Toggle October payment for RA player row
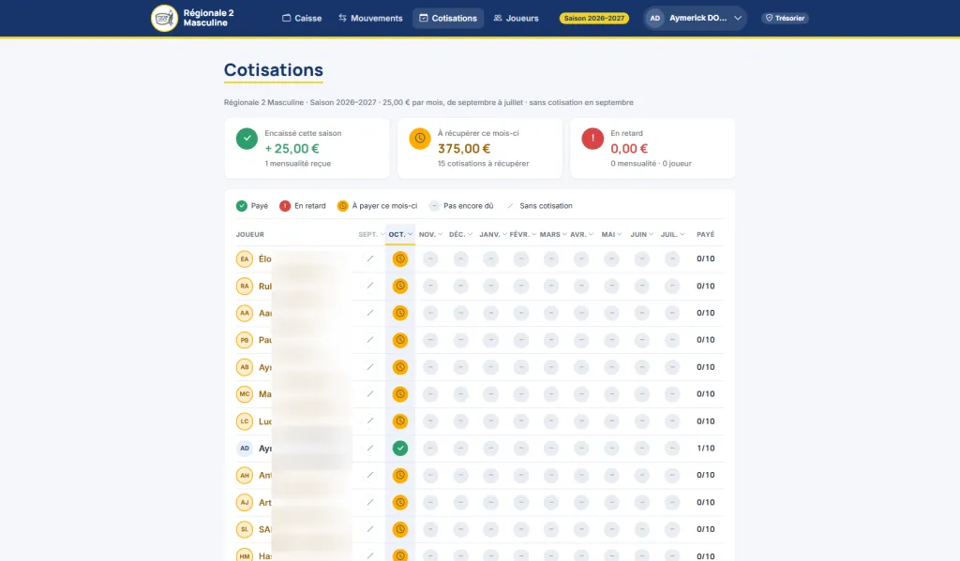The height and width of the screenshot is (561, 960). 399,286
